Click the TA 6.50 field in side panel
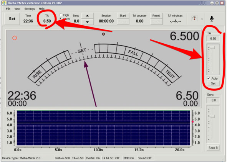Viewport: 227px width, 162px height. 213,39
